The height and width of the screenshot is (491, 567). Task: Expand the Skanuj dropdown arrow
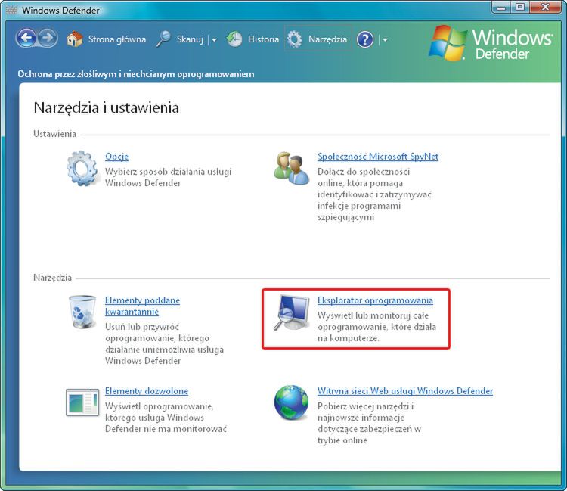click(x=214, y=40)
